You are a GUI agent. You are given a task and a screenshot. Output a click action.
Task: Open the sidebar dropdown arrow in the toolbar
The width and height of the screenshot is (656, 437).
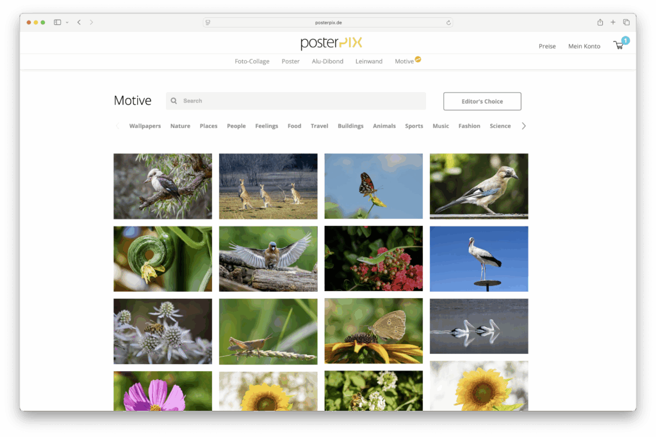pyautogui.click(x=67, y=22)
